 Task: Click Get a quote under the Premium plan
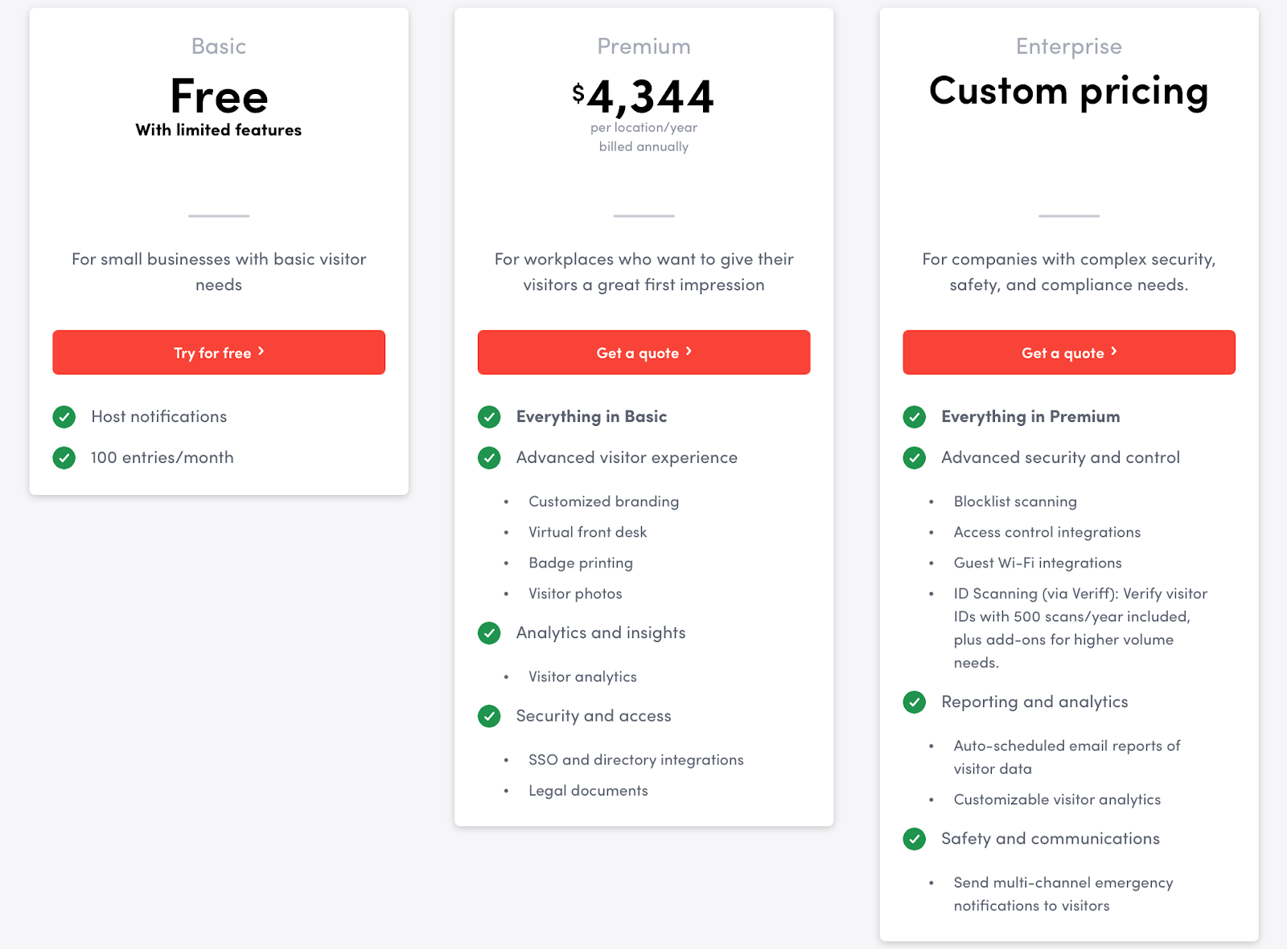[643, 352]
